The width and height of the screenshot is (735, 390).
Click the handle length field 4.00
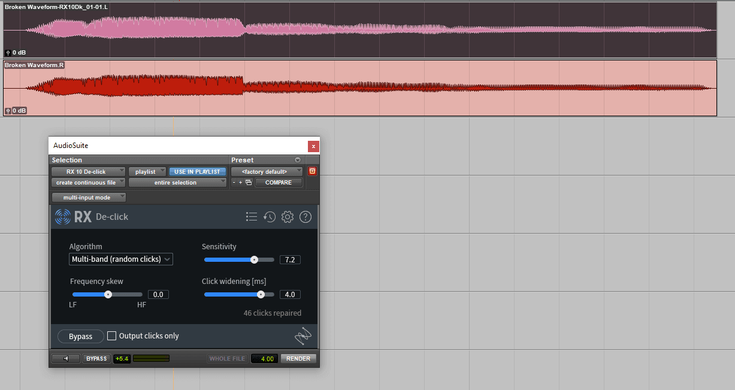point(265,359)
